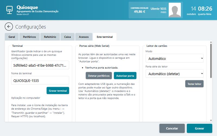Click the scrollbar up arrow

coord(211,42)
